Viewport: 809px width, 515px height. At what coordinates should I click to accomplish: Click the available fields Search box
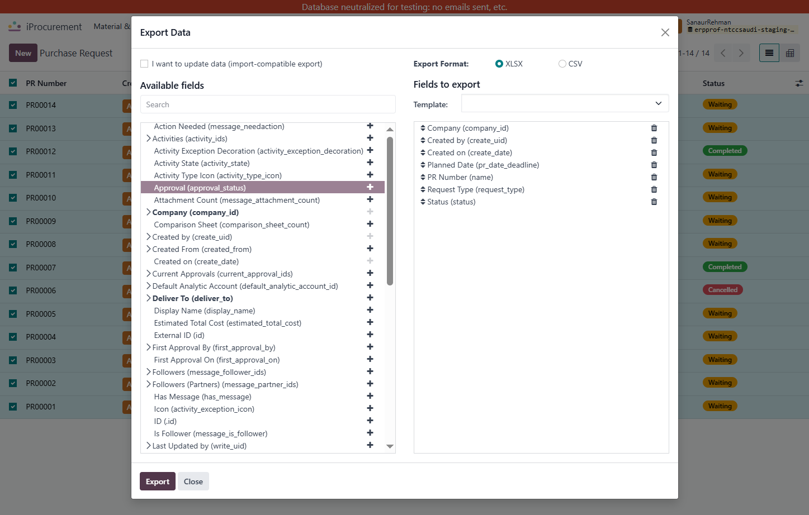click(x=268, y=104)
